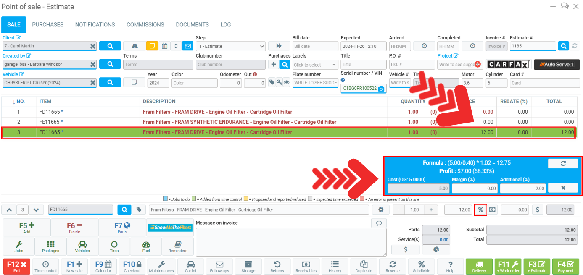583x275 pixels.
Task: Open the Tires section
Action: pyautogui.click(x=114, y=246)
